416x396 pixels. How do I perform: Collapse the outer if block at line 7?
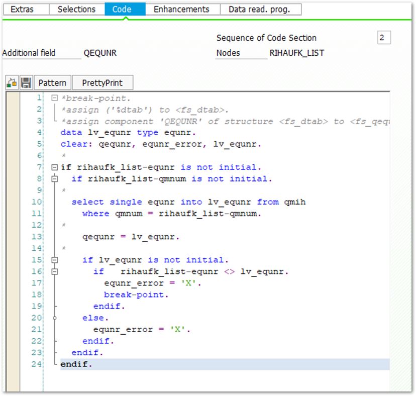pos(54,167)
